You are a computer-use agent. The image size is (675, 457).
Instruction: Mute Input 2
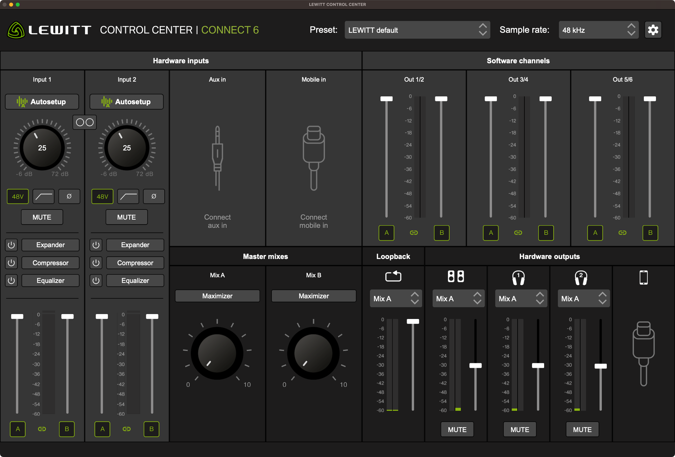pyautogui.click(x=127, y=217)
